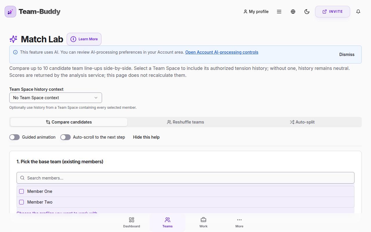Screen dimensions: 371x232
Task: Click the info icon in AI banner
Action: [15, 52]
